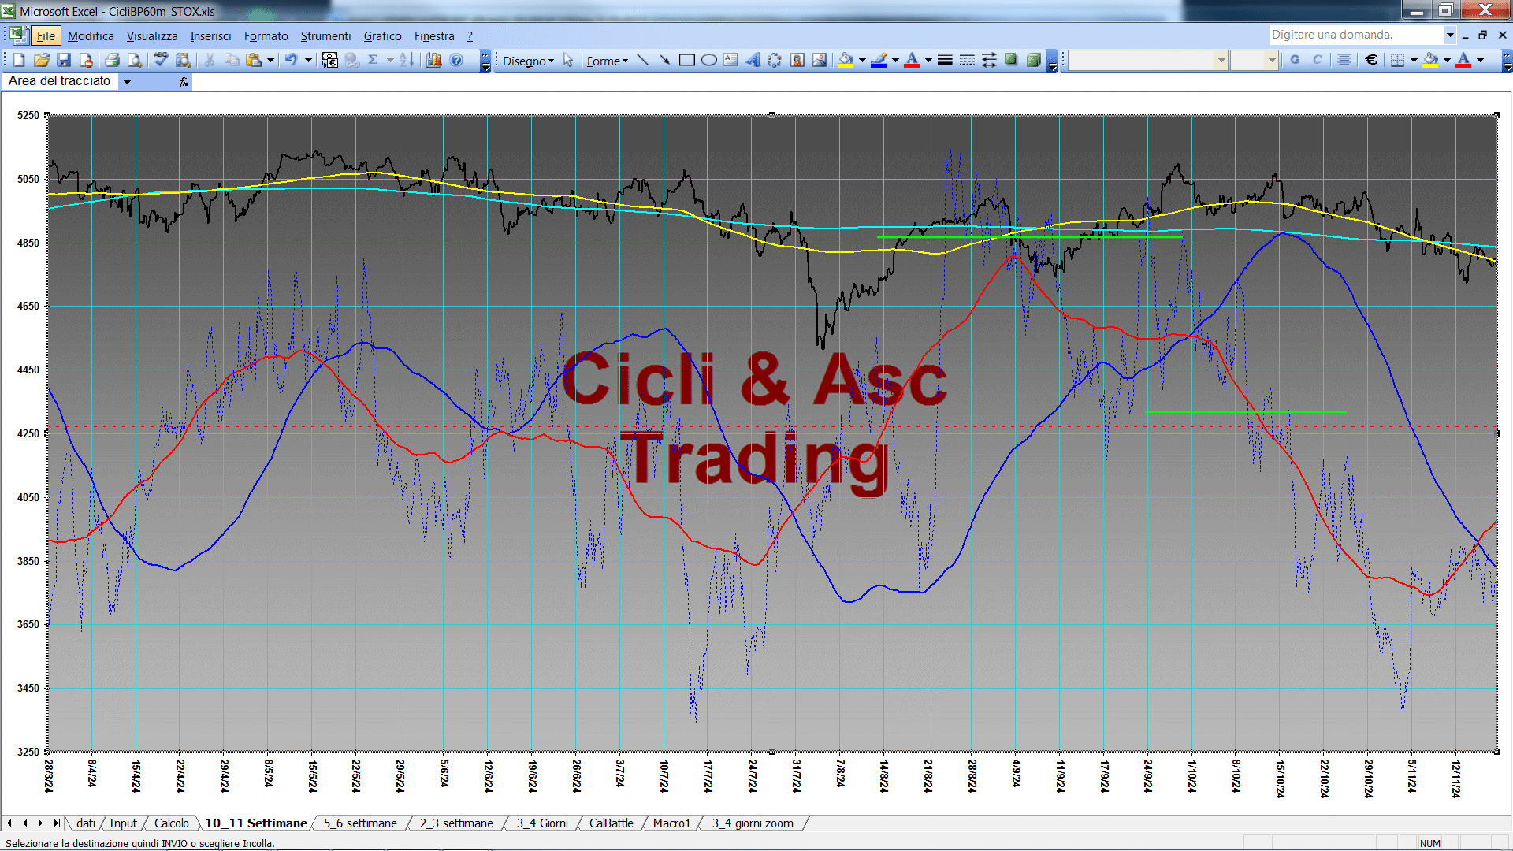Choose Dash Style
Image resolution: width=1513 pixels, height=851 pixels.
[967, 60]
